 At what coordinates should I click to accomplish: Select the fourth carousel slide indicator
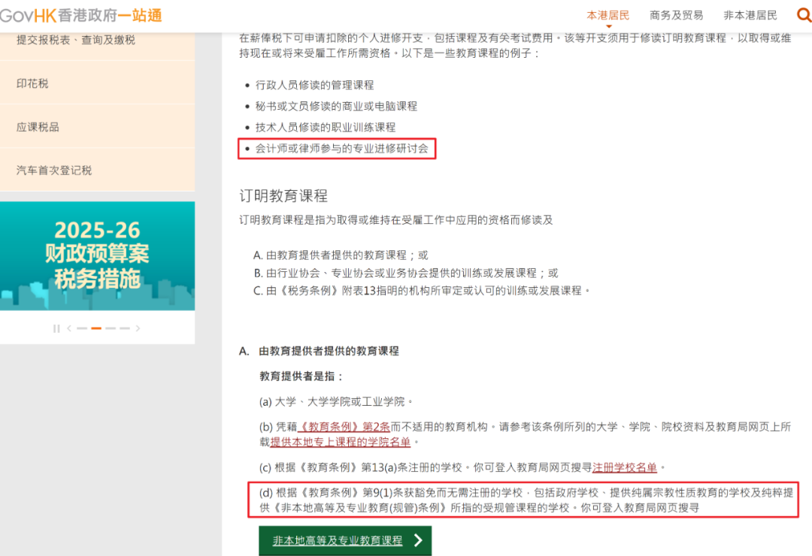tap(125, 328)
